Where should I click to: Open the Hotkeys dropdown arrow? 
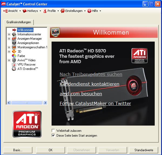(40, 11)
